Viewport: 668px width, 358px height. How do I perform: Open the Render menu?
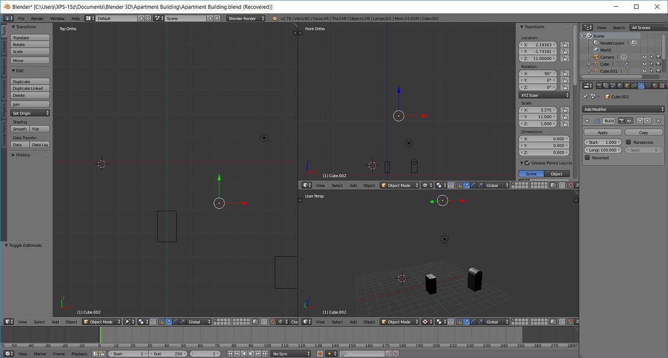pos(37,18)
